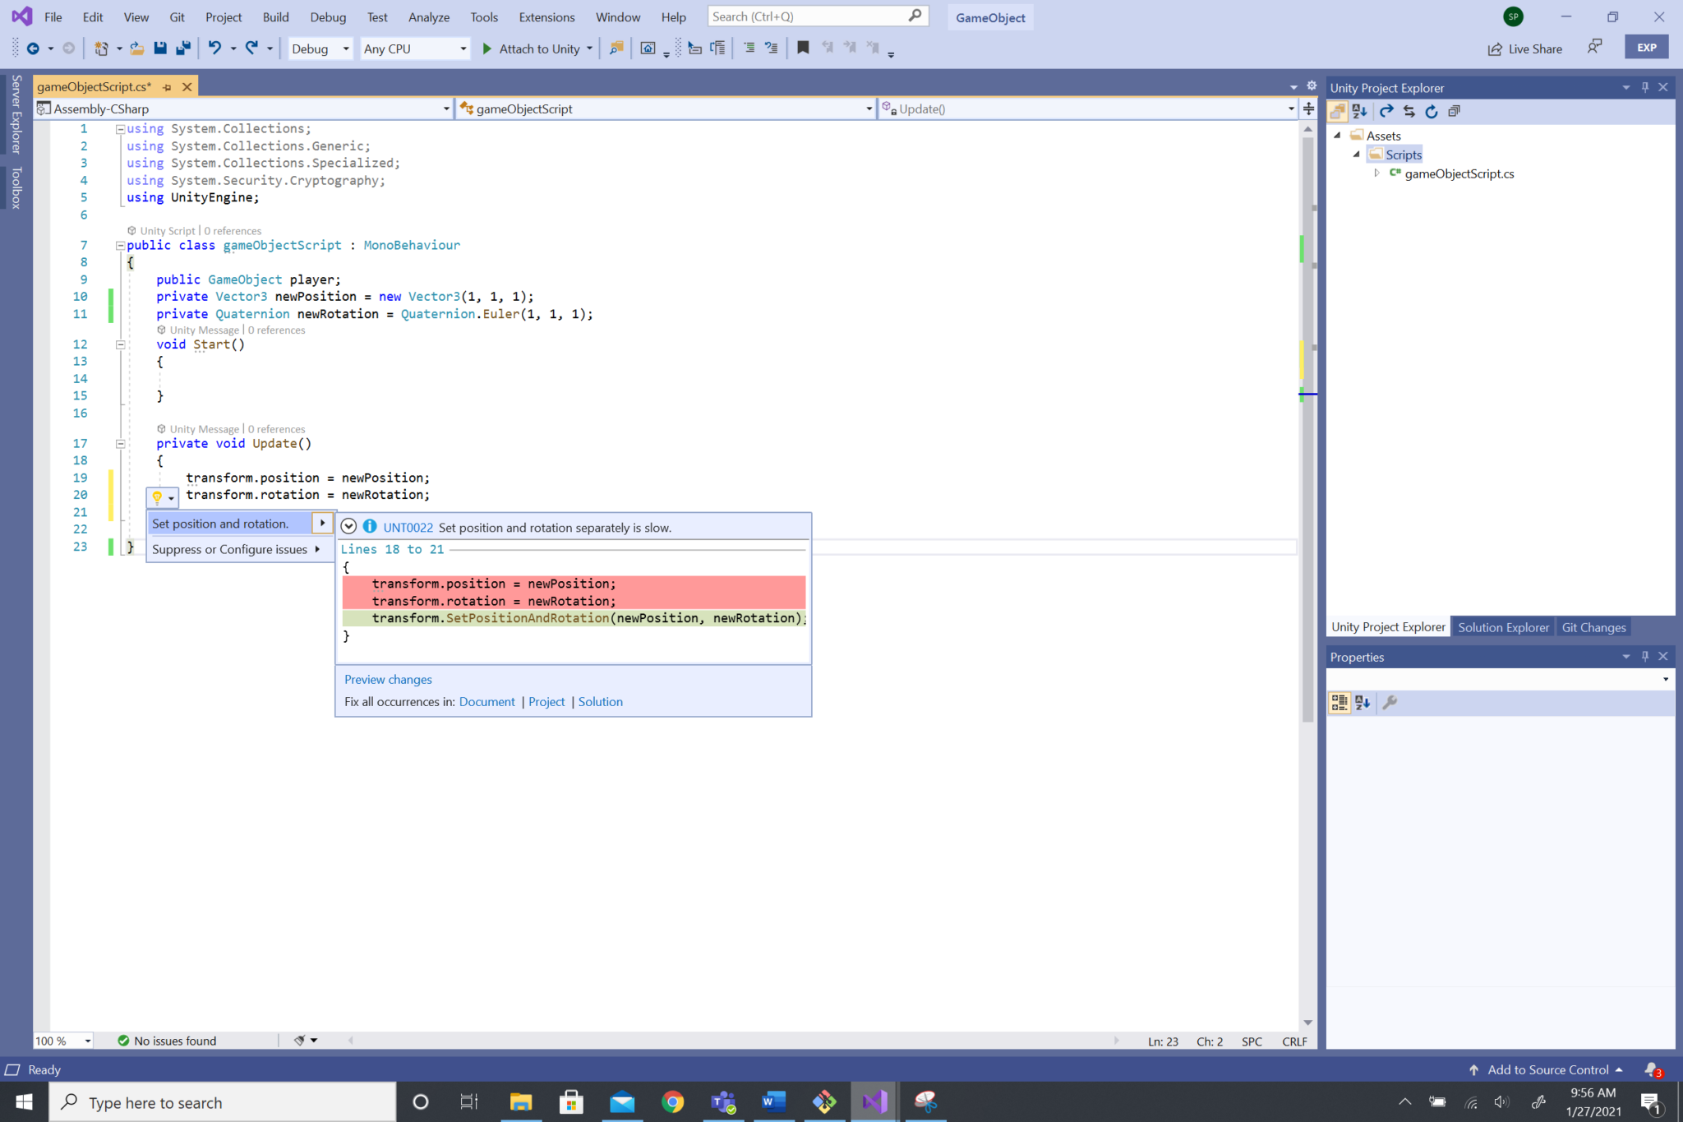Switch to the Git Changes tab
This screenshot has height=1122, width=1683.
pyautogui.click(x=1593, y=626)
